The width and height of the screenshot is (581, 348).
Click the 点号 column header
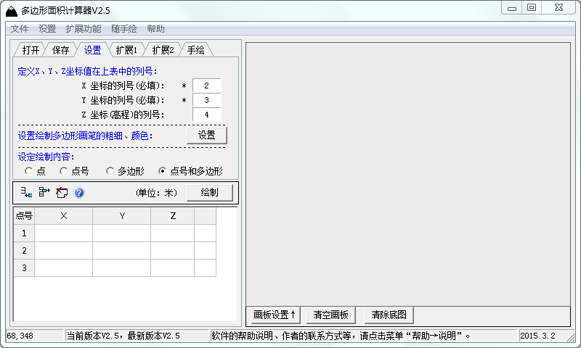(x=24, y=216)
